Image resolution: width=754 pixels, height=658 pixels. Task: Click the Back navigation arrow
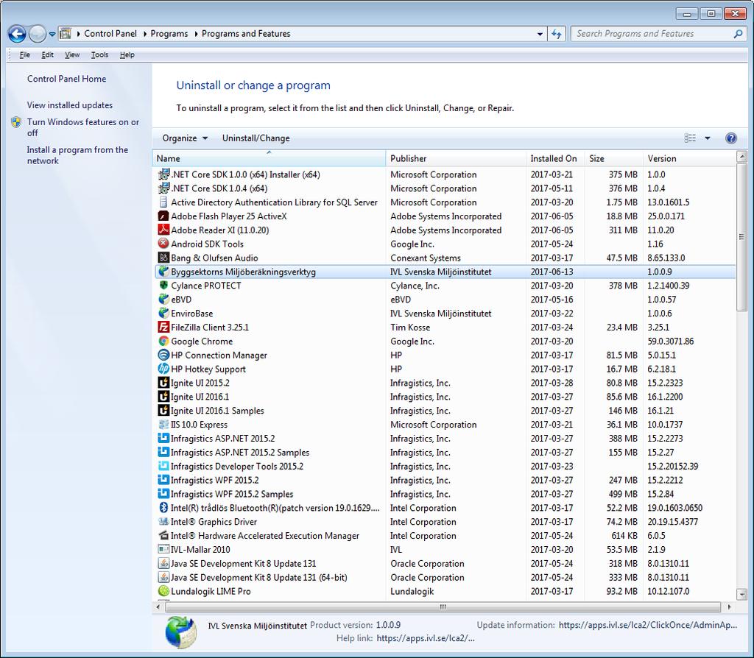pos(17,34)
